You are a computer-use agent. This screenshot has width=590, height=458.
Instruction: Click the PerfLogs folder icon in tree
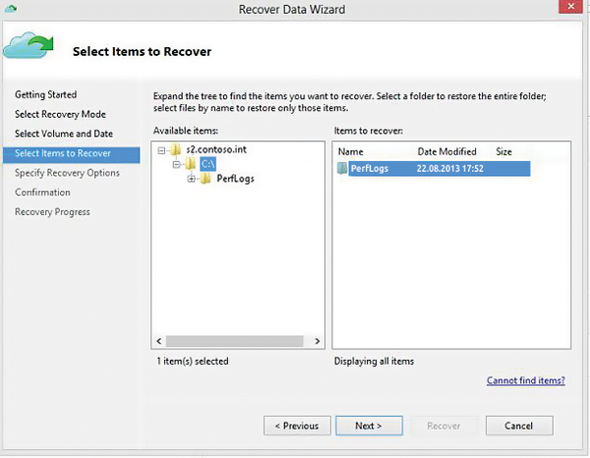[206, 179]
